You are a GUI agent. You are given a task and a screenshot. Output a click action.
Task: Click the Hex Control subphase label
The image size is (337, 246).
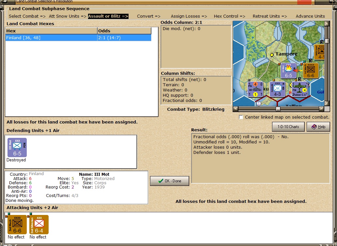tap(230, 16)
